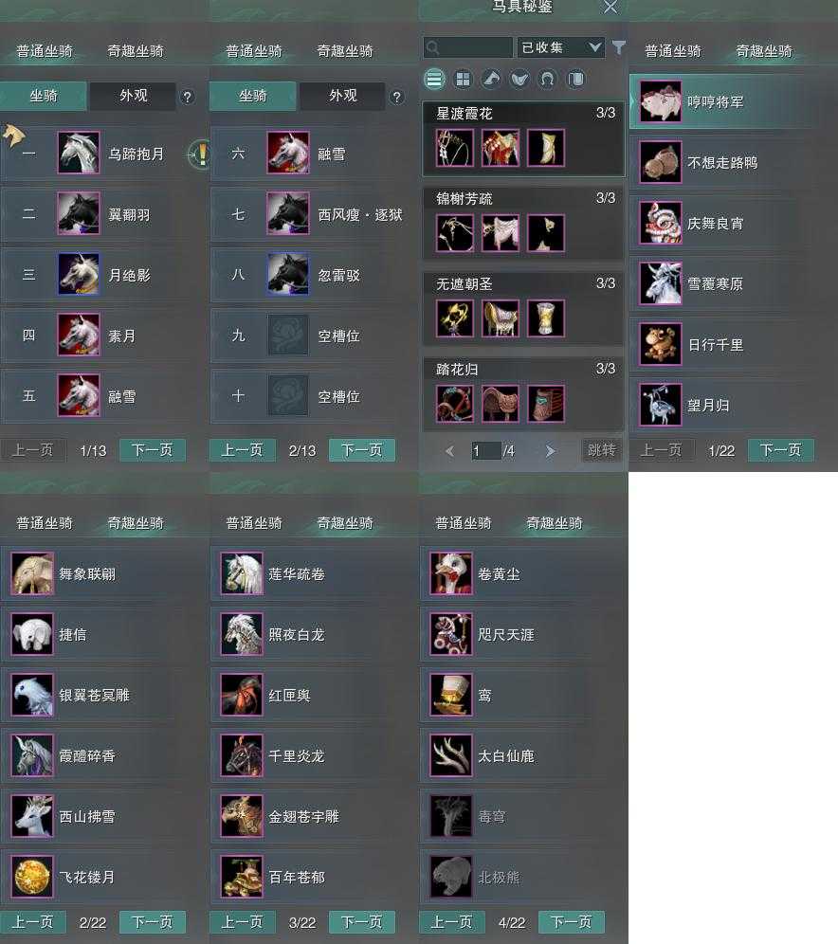Select the saddle cloth filter icon
Viewport: 838px width, 944px height.
pos(576,80)
